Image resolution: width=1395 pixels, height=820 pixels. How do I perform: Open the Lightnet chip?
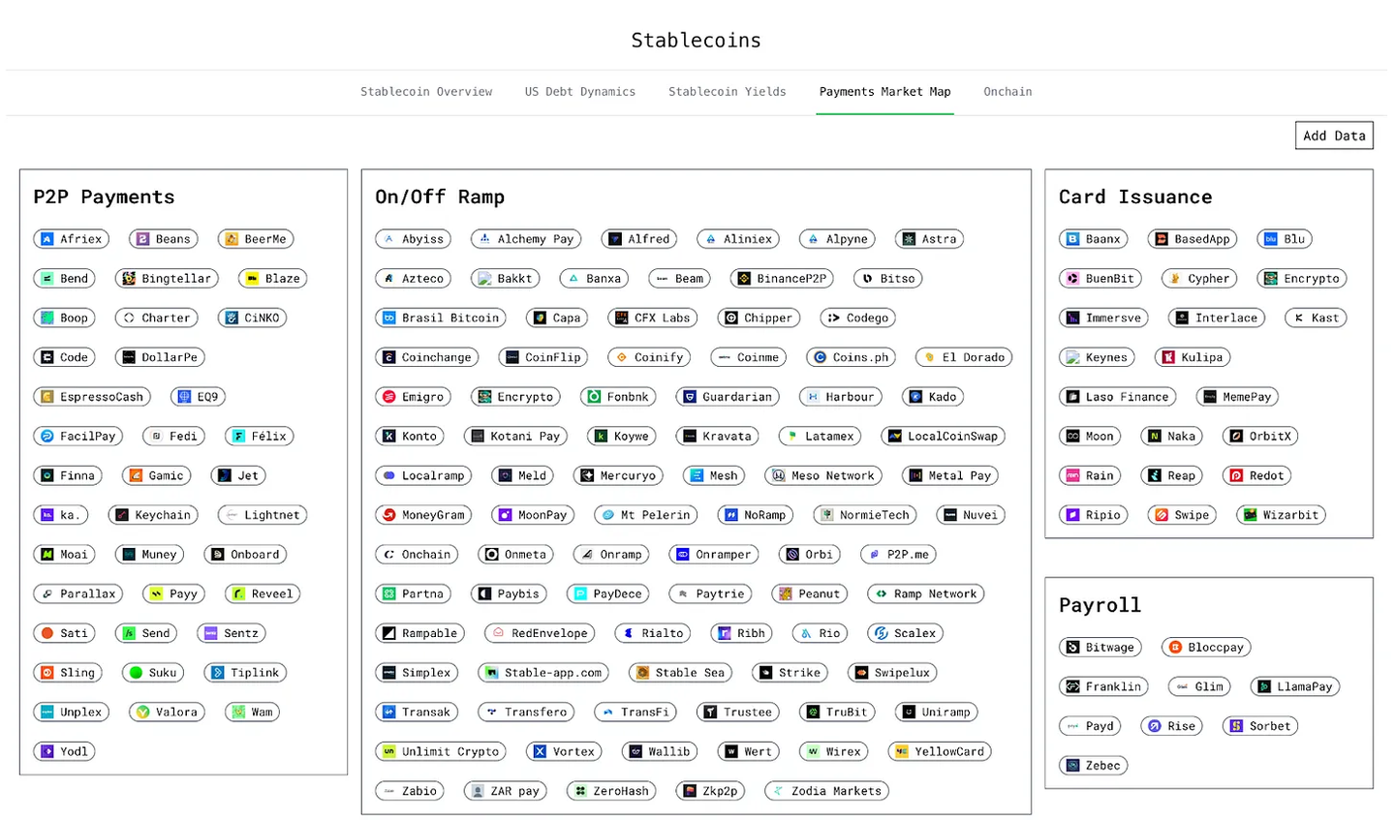(x=263, y=515)
